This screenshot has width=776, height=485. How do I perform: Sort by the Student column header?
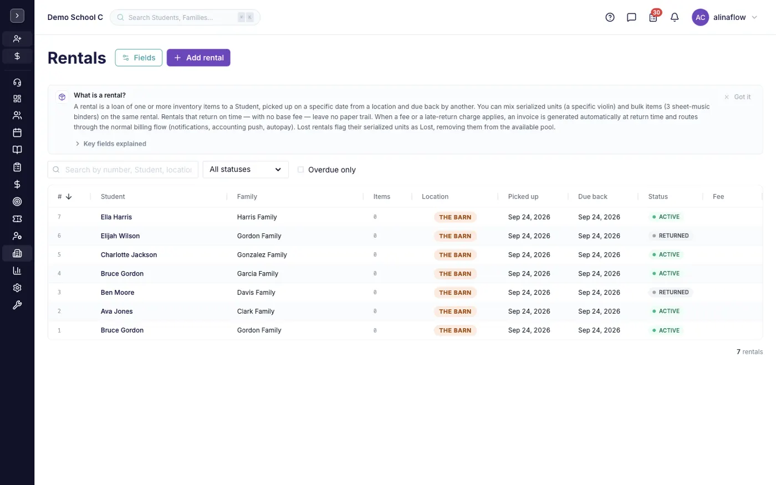[x=113, y=197]
